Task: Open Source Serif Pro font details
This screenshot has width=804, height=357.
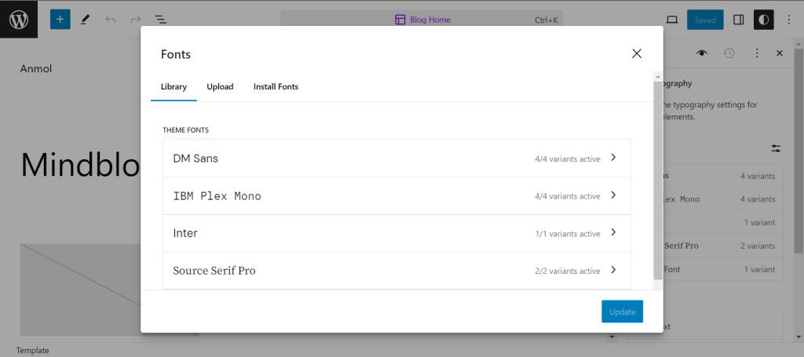Action: (397, 271)
